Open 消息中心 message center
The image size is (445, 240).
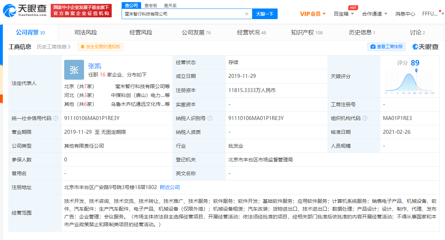coord(405,14)
